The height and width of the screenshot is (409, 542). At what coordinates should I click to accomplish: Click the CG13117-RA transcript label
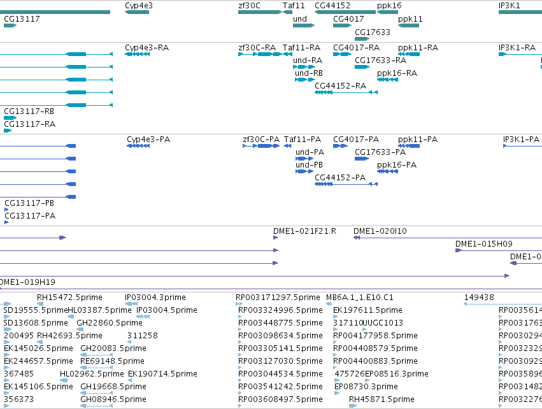(x=29, y=124)
